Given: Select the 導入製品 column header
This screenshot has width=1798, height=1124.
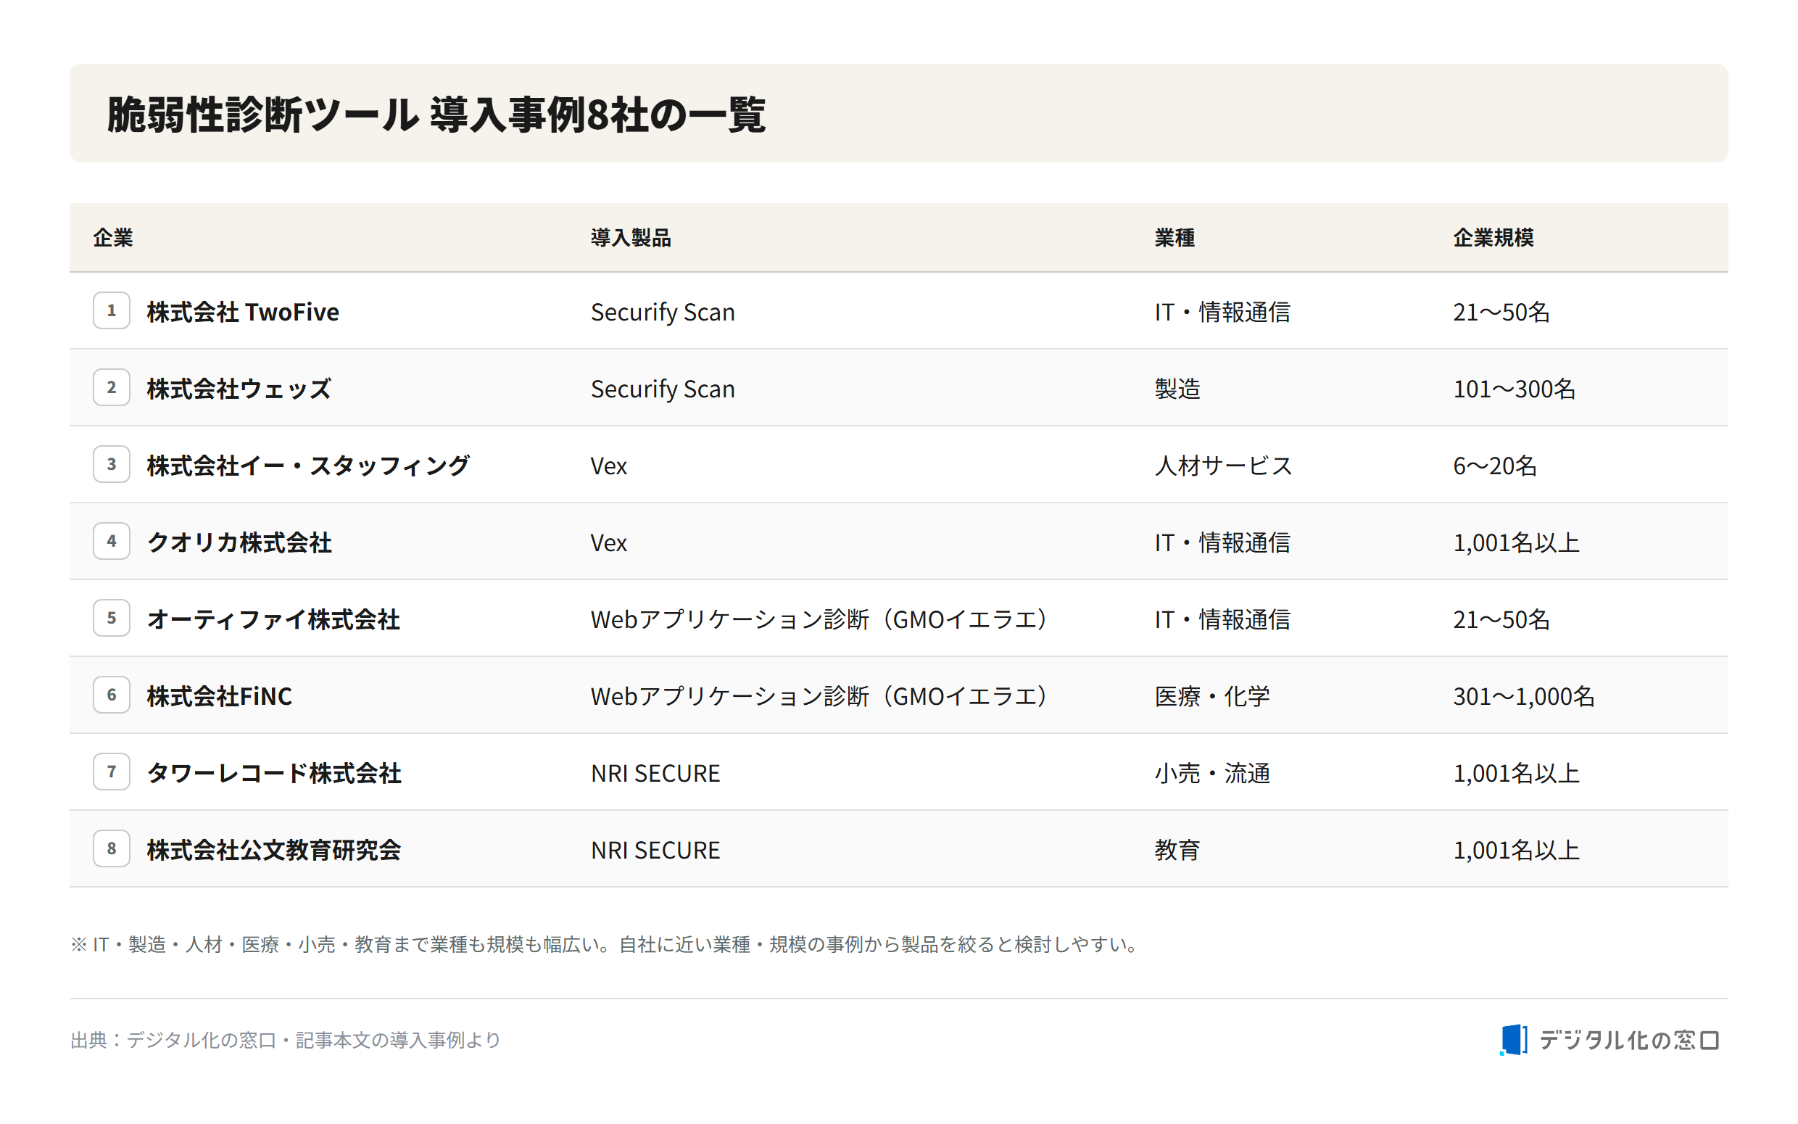Looking at the screenshot, I should pyautogui.click(x=631, y=238).
